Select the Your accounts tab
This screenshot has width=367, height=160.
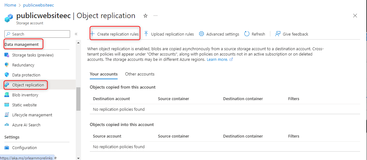tap(104, 74)
